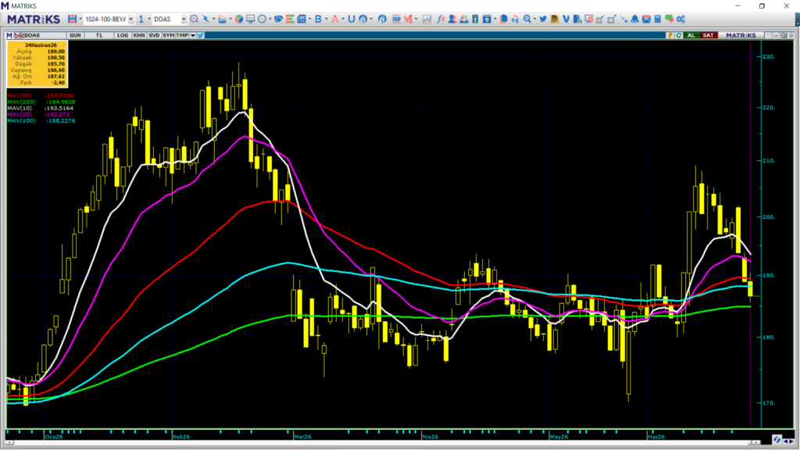
Task: Click the MAV(20) indicator label
Action: click(20, 114)
